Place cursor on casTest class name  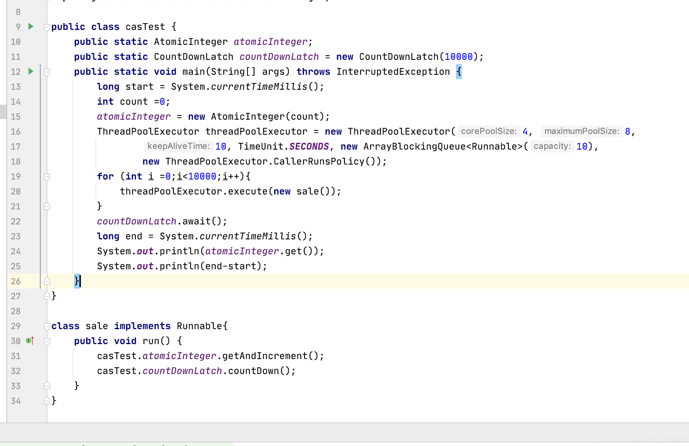pyautogui.click(x=145, y=27)
